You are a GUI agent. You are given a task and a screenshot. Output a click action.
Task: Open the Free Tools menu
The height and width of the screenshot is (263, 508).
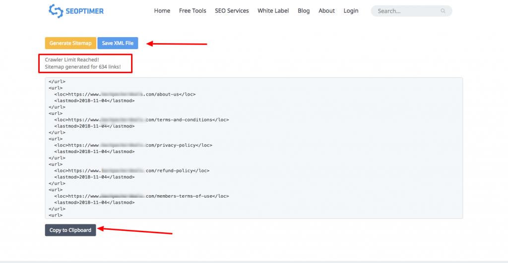(192, 11)
